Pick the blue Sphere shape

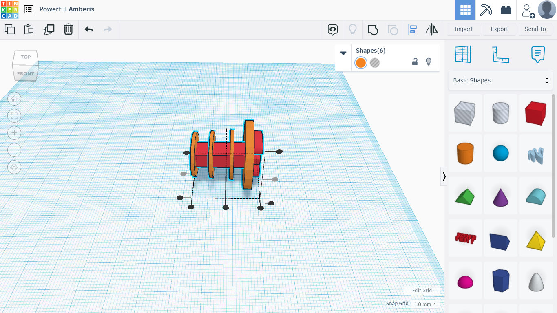[x=501, y=153]
